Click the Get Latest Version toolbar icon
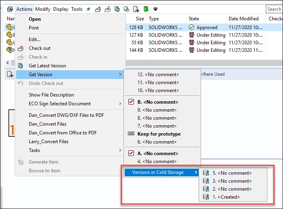 click(117, 9)
